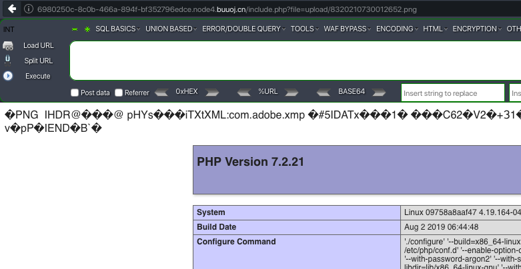The height and width of the screenshot is (269, 521).
Task: Select the address bar URL text
Action: 227,9
